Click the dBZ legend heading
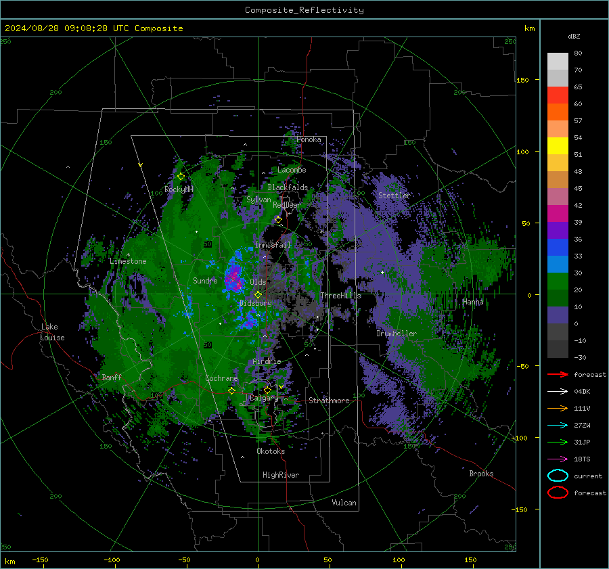 (574, 36)
